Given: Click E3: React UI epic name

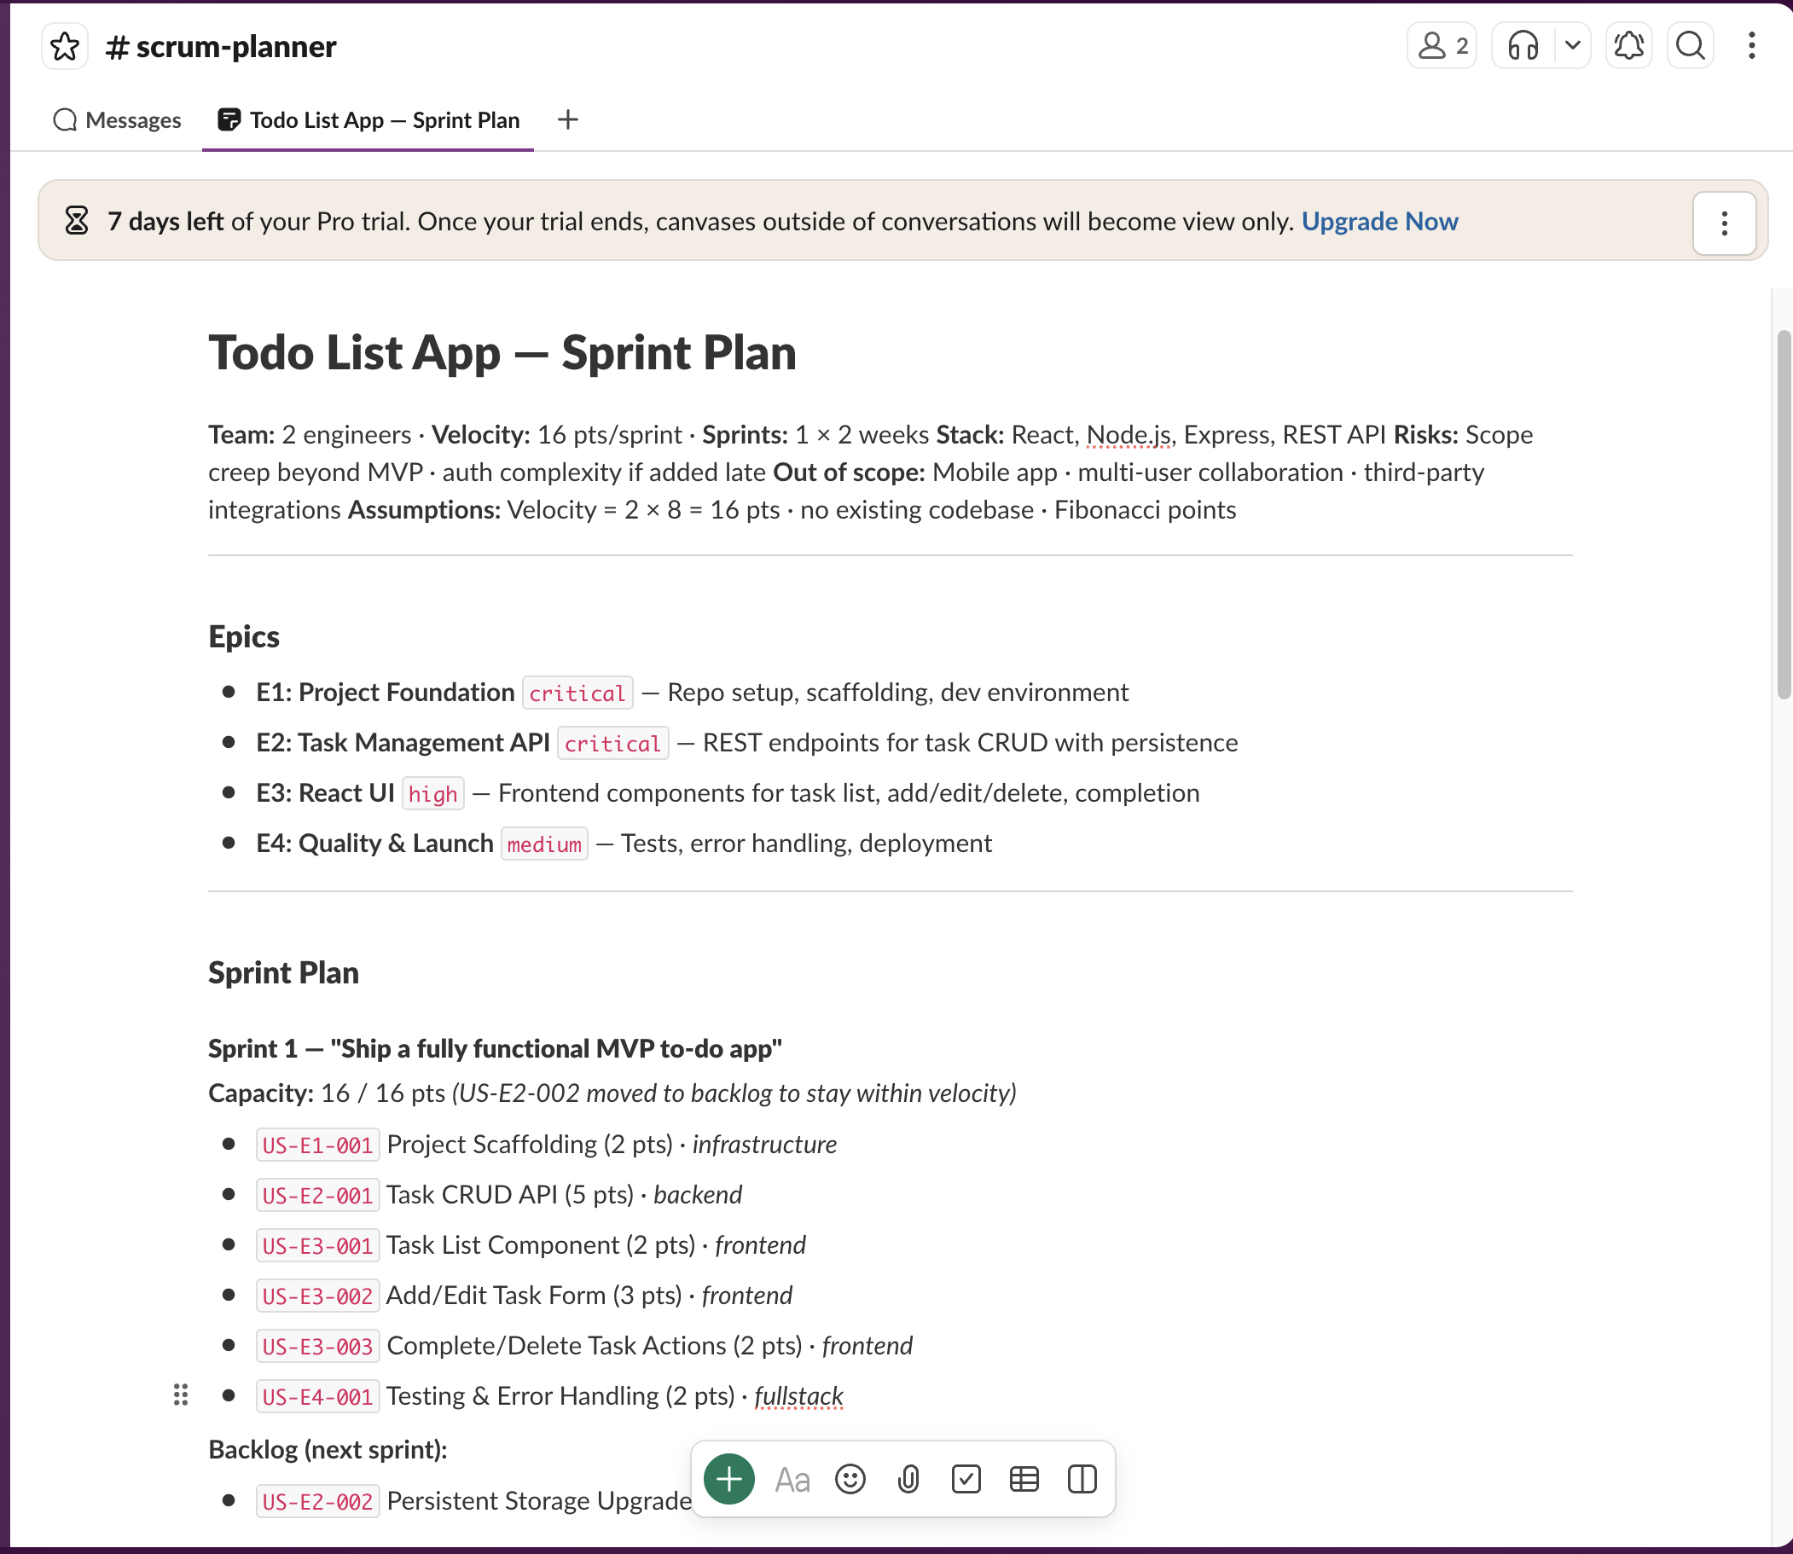Looking at the screenshot, I should pyautogui.click(x=325, y=792).
